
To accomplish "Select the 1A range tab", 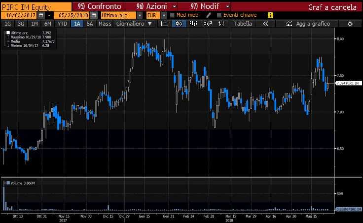I will pyautogui.click(x=77, y=24).
